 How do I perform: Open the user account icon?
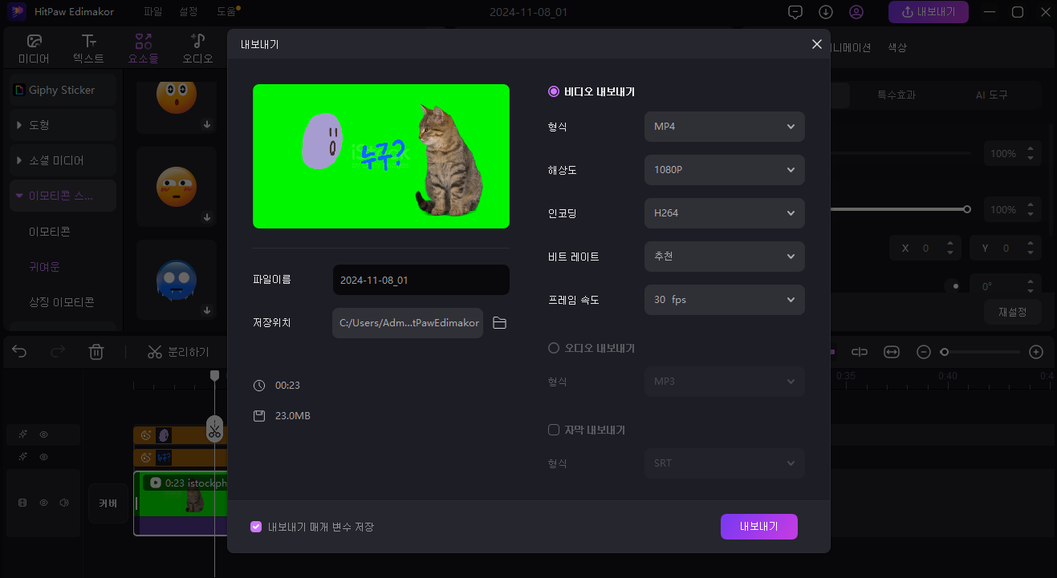[856, 12]
